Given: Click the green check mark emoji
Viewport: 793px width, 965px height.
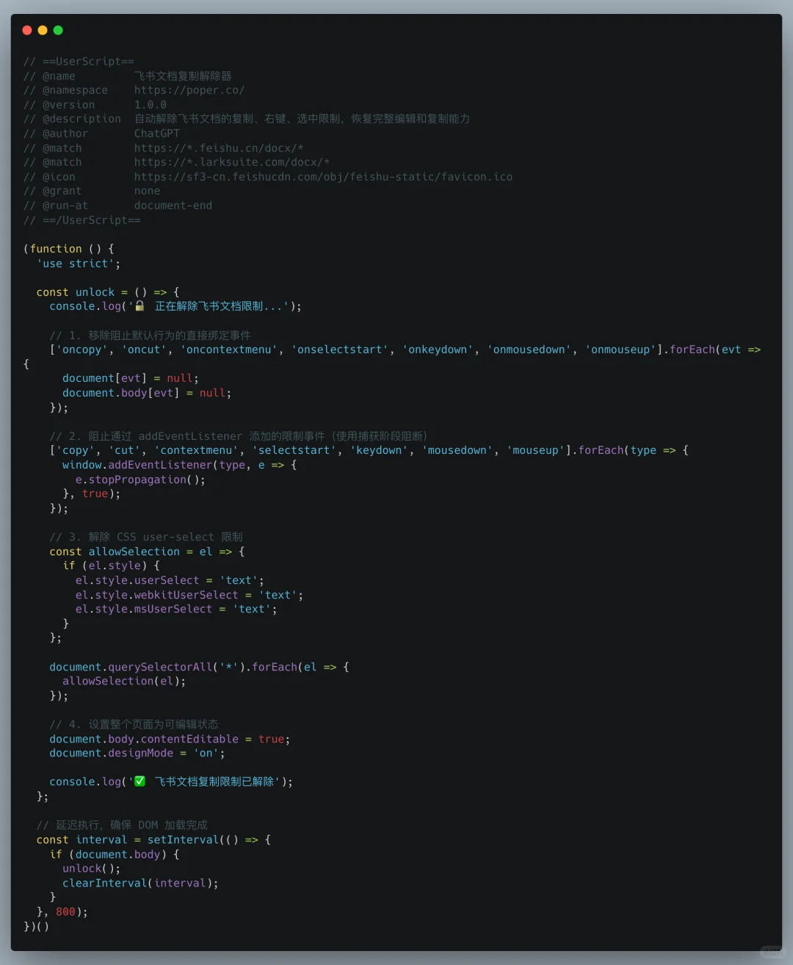Looking at the screenshot, I should 140,781.
